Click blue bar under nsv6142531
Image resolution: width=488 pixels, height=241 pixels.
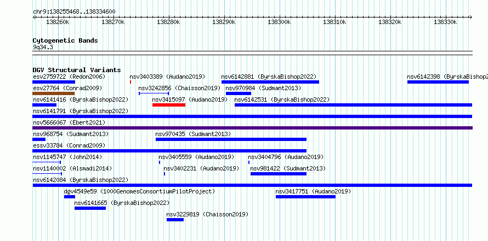click(353, 105)
